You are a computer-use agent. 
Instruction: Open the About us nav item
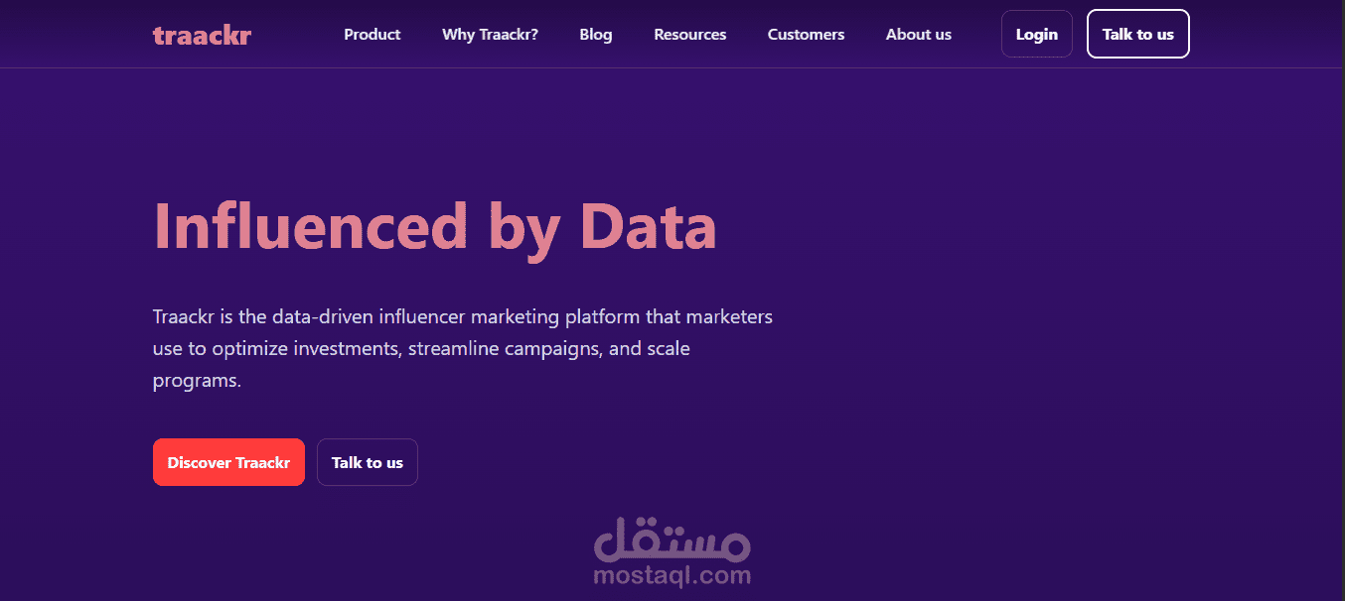pos(918,35)
